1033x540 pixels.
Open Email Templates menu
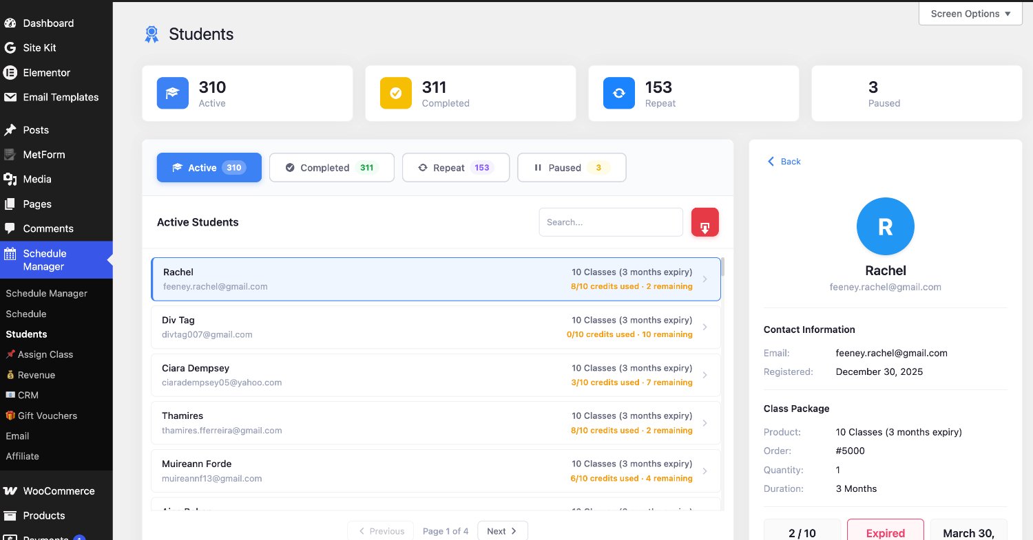pos(56,97)
